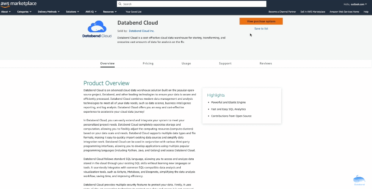
Task: Open the Resources dropdown
Action: click(110, 12)
